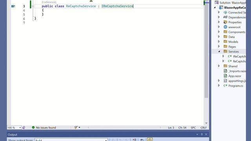Viewport: 251px width, 141px height.
Task: Expand the Program.cs node
Action: pos(219,85)
